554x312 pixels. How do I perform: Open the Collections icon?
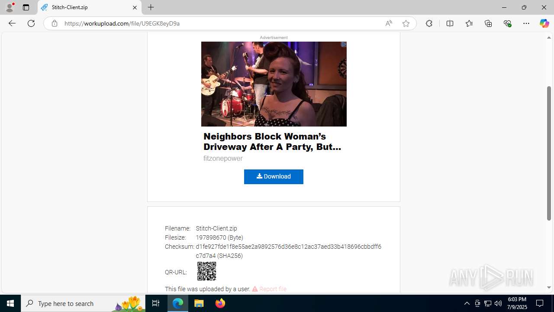[x=488, y=23]
